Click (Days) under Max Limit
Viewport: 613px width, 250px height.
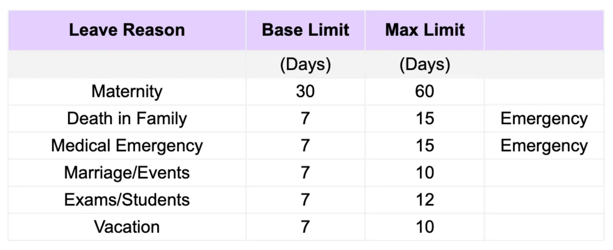click(x=425, y=65)
